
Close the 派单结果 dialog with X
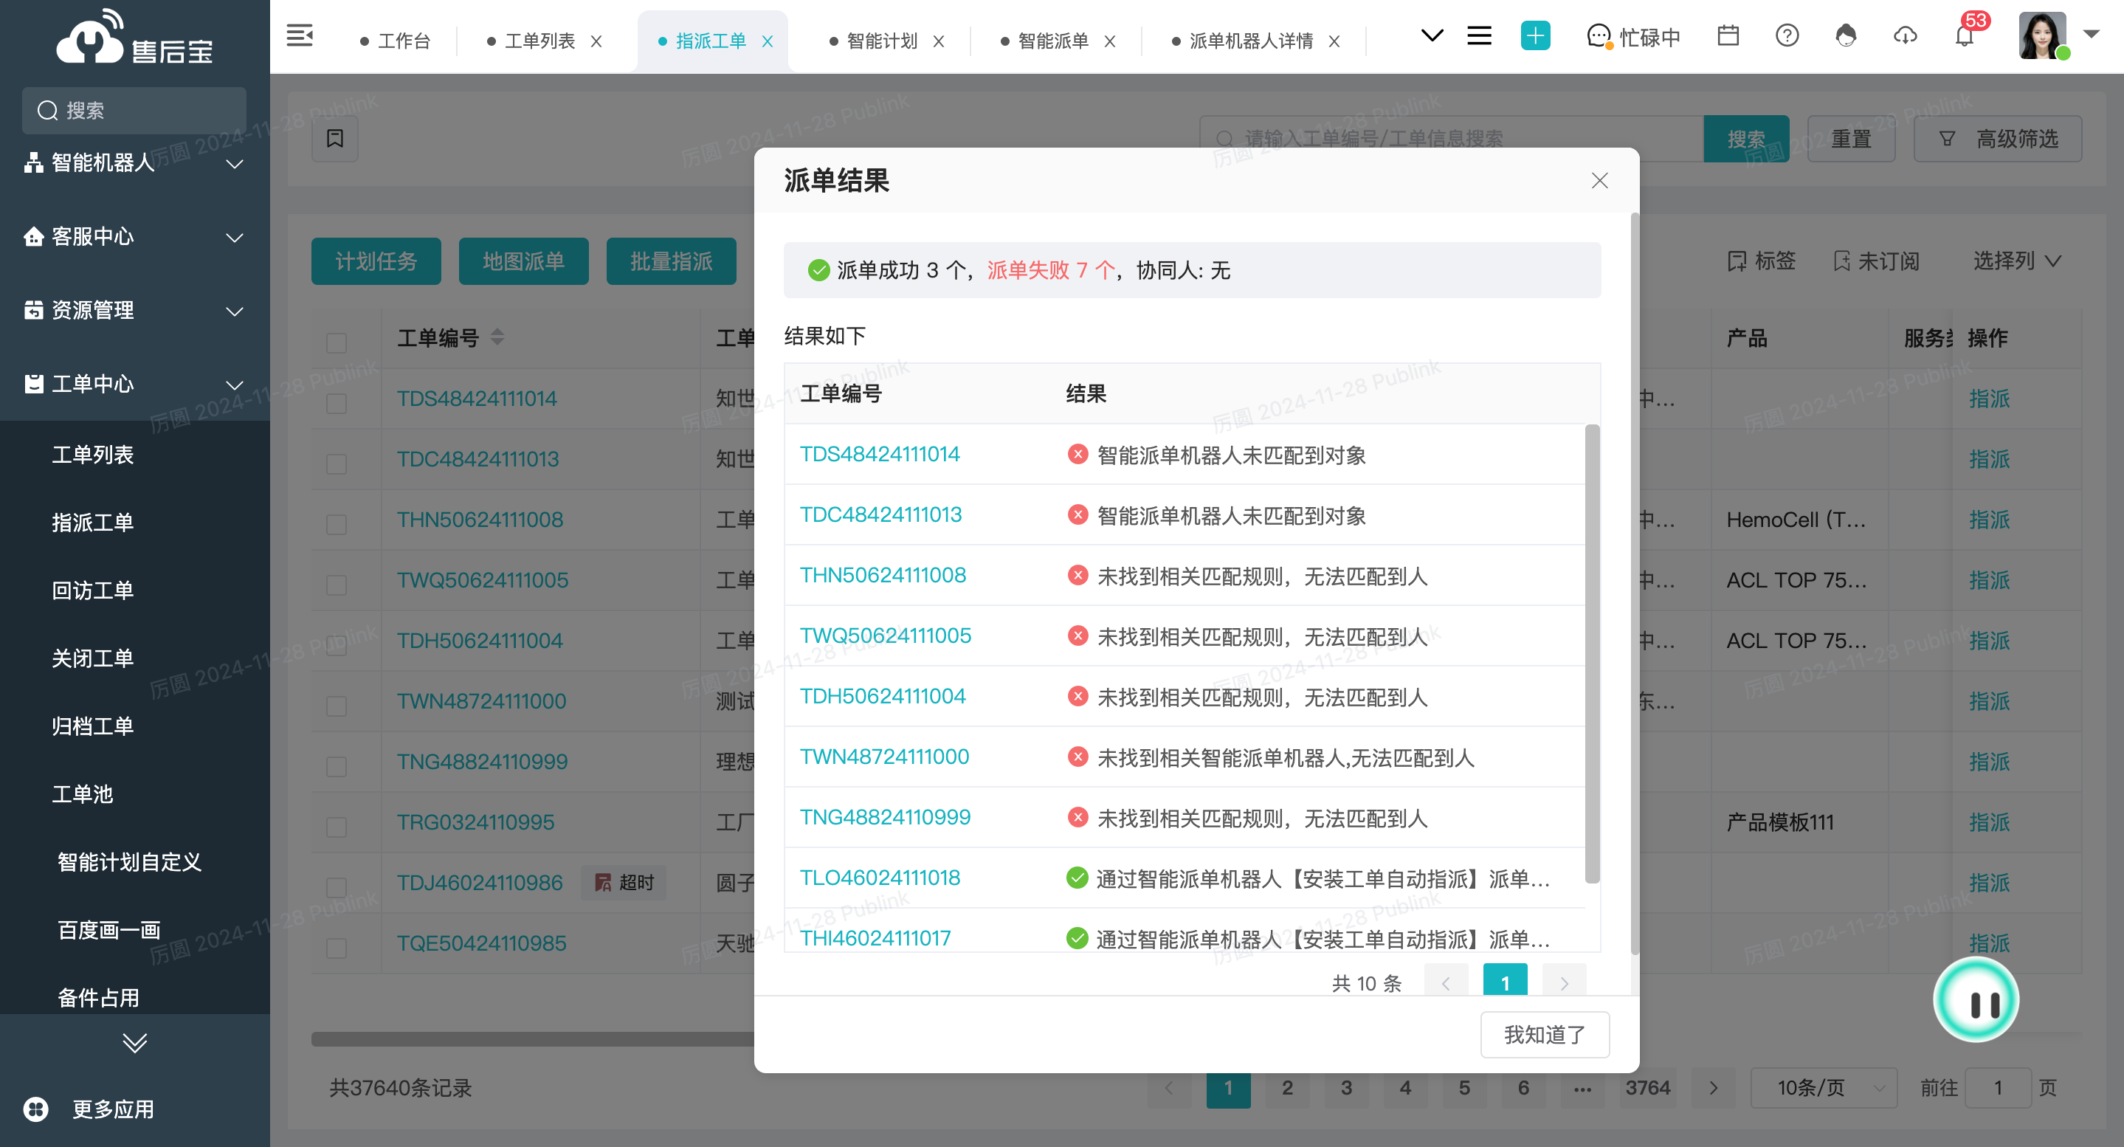tap(1599, 181)
